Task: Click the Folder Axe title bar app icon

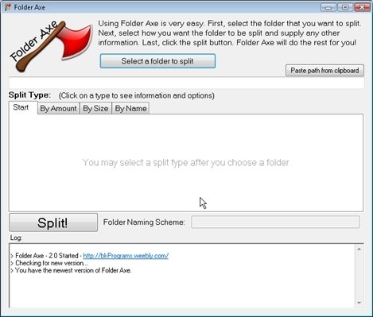Action: click(8, 7)
